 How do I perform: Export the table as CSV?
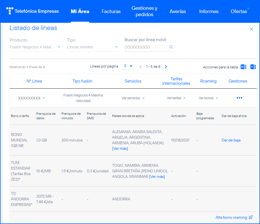pyautogui.click(x=243, y=67)
